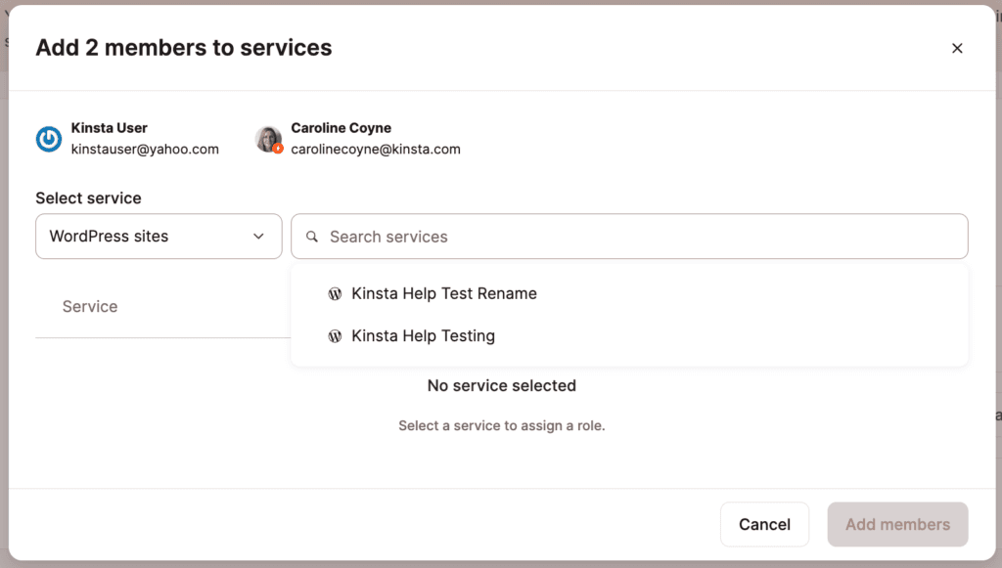
Task: Click the Cancel button
Action: tap(764, 524)
